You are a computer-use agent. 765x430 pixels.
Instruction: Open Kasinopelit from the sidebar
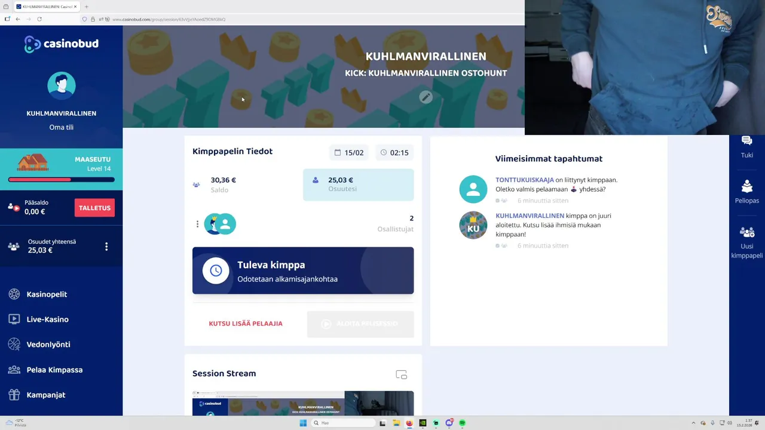click(x=47, y=294)
